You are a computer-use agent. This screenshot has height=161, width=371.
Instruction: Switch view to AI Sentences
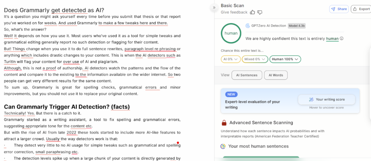(x=247, y=75)
